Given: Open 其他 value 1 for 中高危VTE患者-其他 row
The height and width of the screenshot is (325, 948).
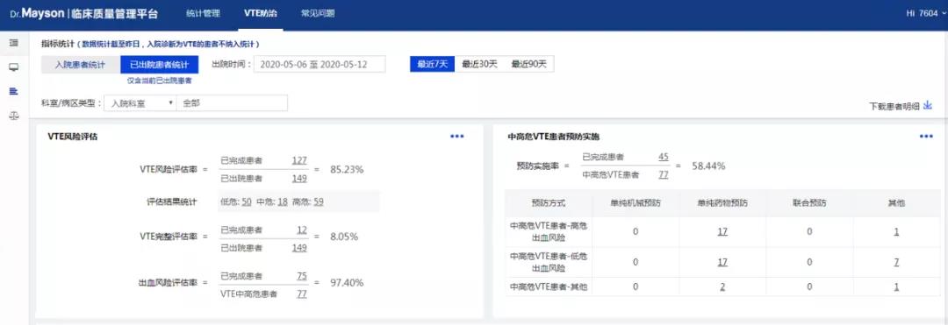Looking at the screenshot, I should tap(896, 287).
